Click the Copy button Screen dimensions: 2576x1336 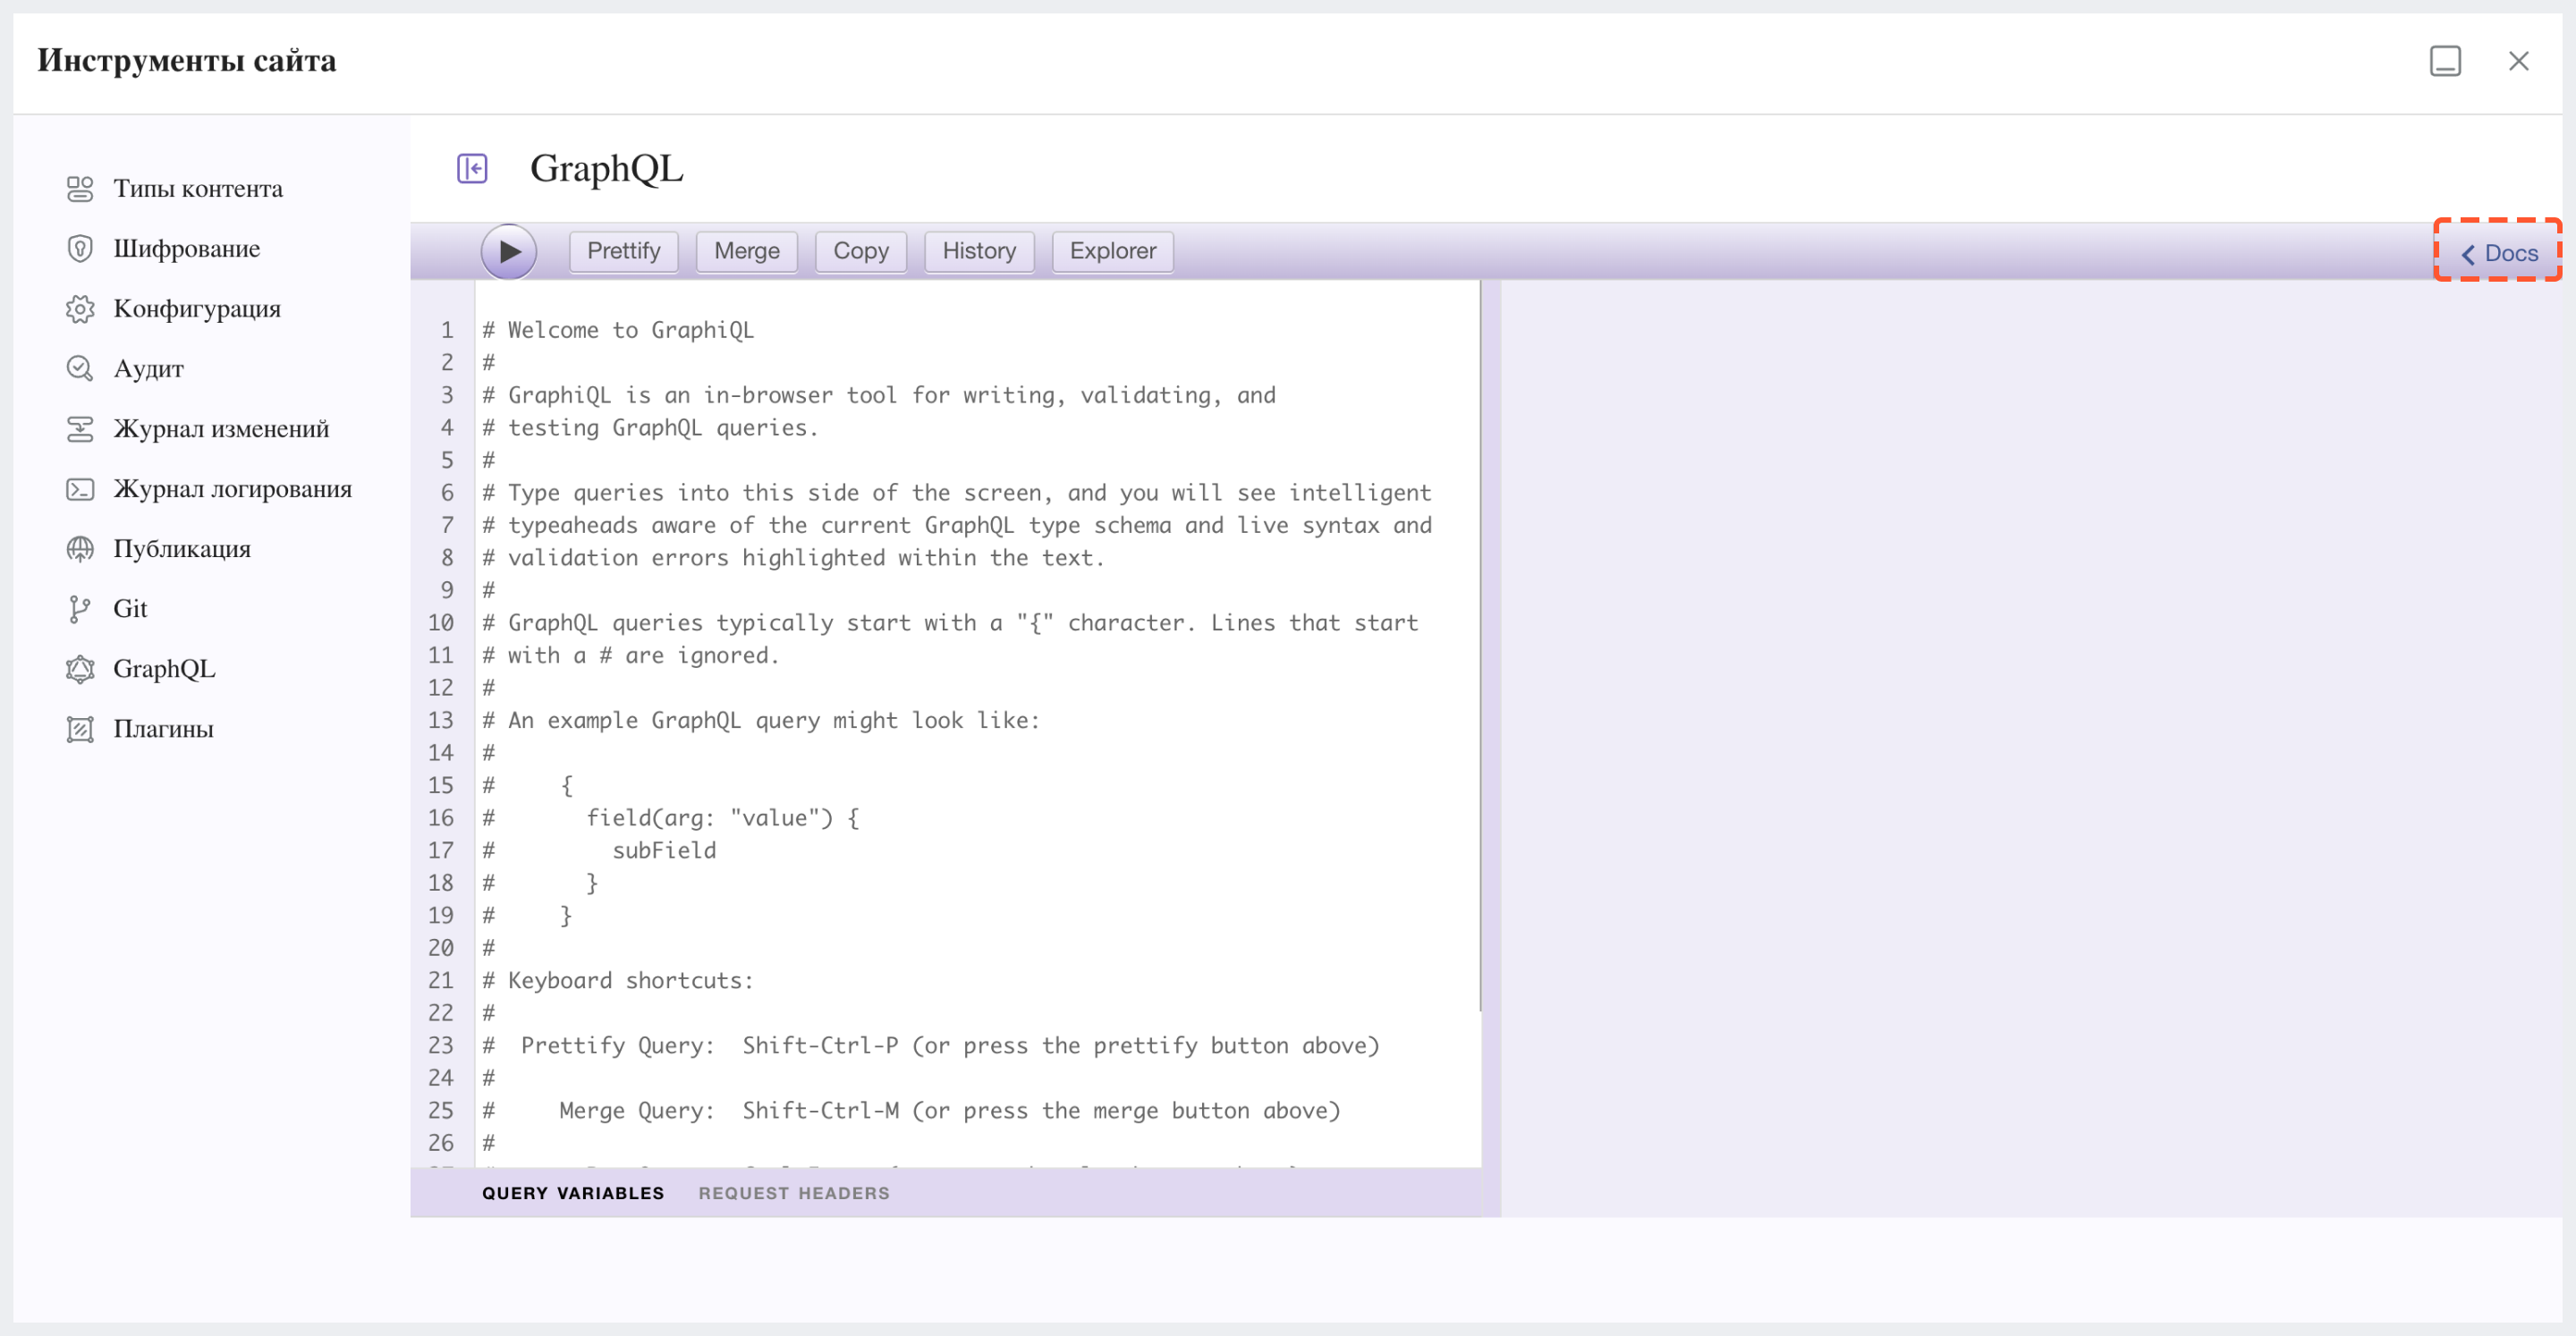[x=860, y=251]
